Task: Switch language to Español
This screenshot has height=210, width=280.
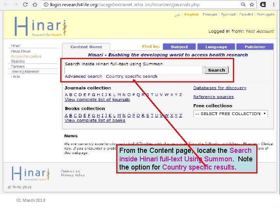Action: [x=246, y=14]
